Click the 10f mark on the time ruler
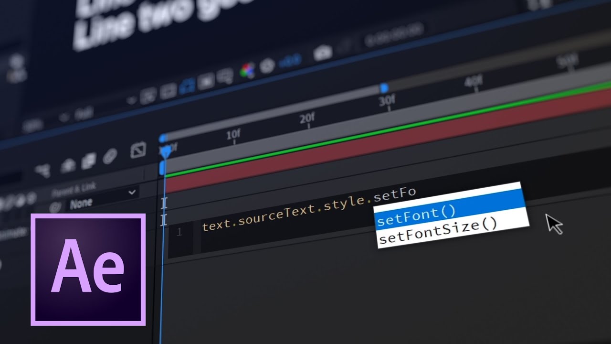 (233, 135)
